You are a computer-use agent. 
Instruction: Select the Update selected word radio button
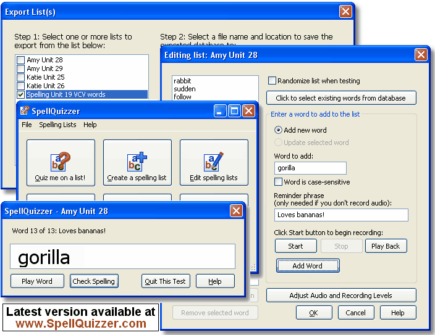click(x=278, y=142)
